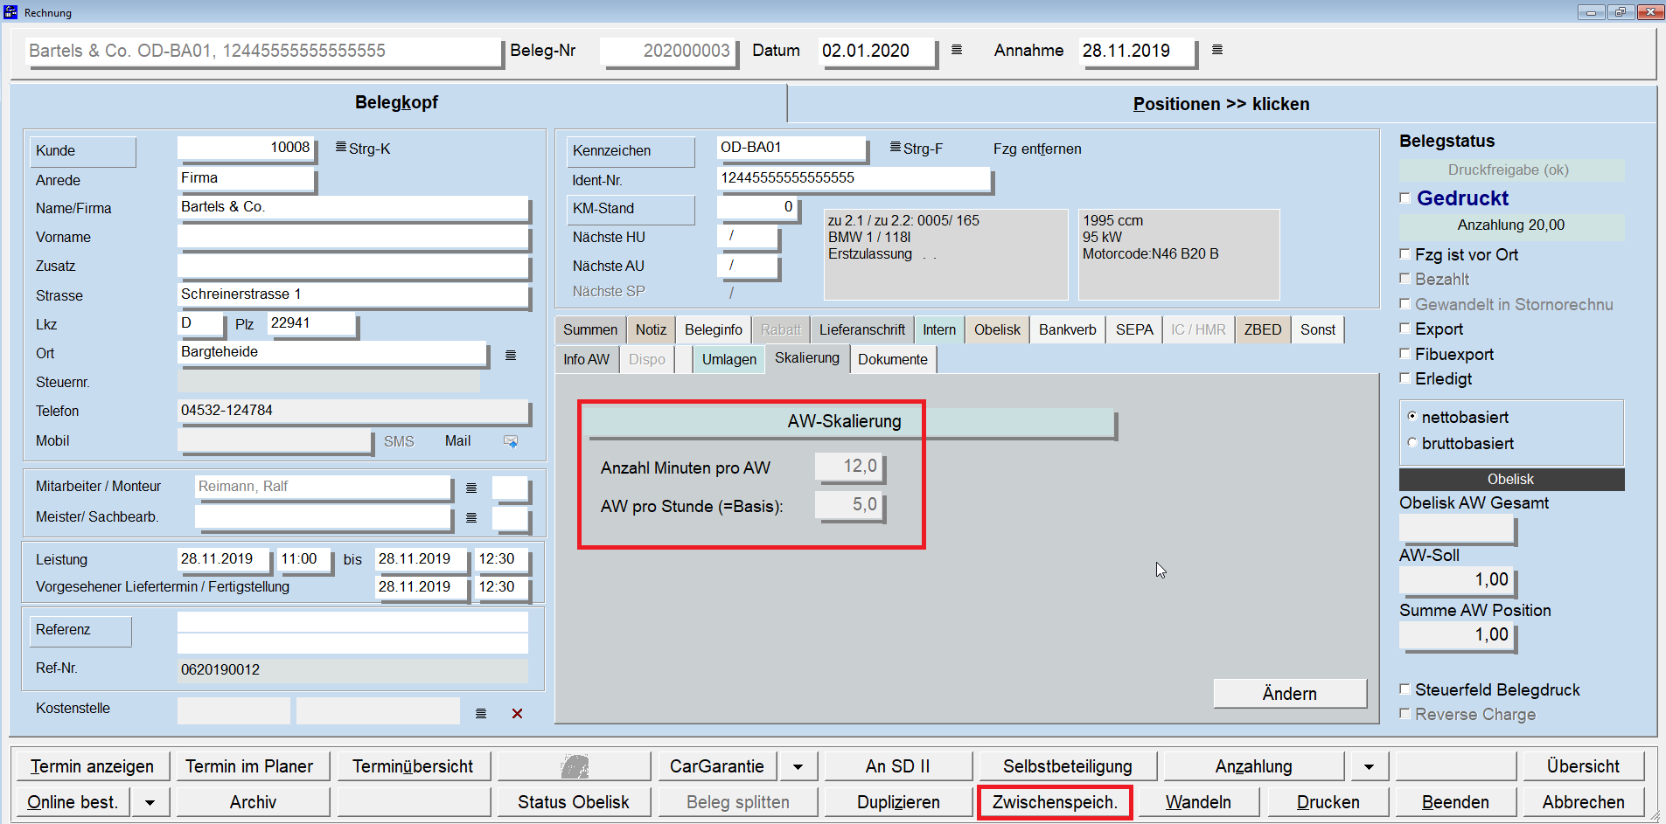Click the Fzg entfernen link
1666x824 pixels.
1037,149
